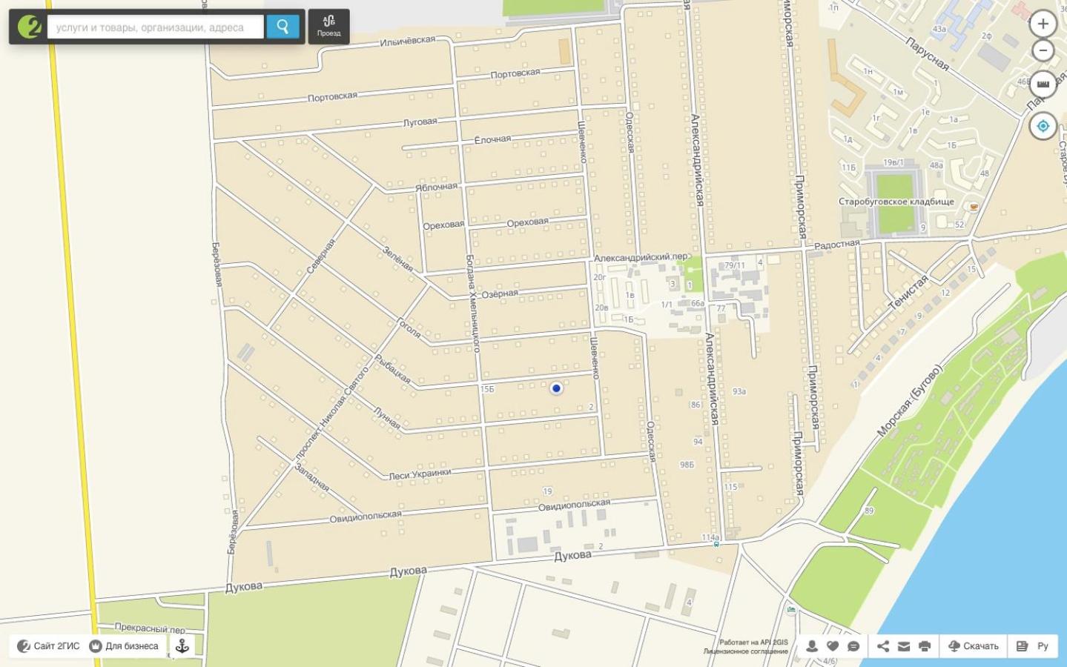The height and width of the screenshot is (667, 1067).
Task: Send map by email envelope icon
Action: click(904, 646)
